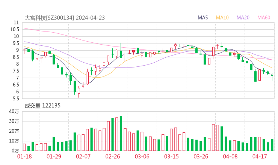This screenshot has width=278, height=165.
Task: Click the 02-07 date label
Action: coord(83,156)
